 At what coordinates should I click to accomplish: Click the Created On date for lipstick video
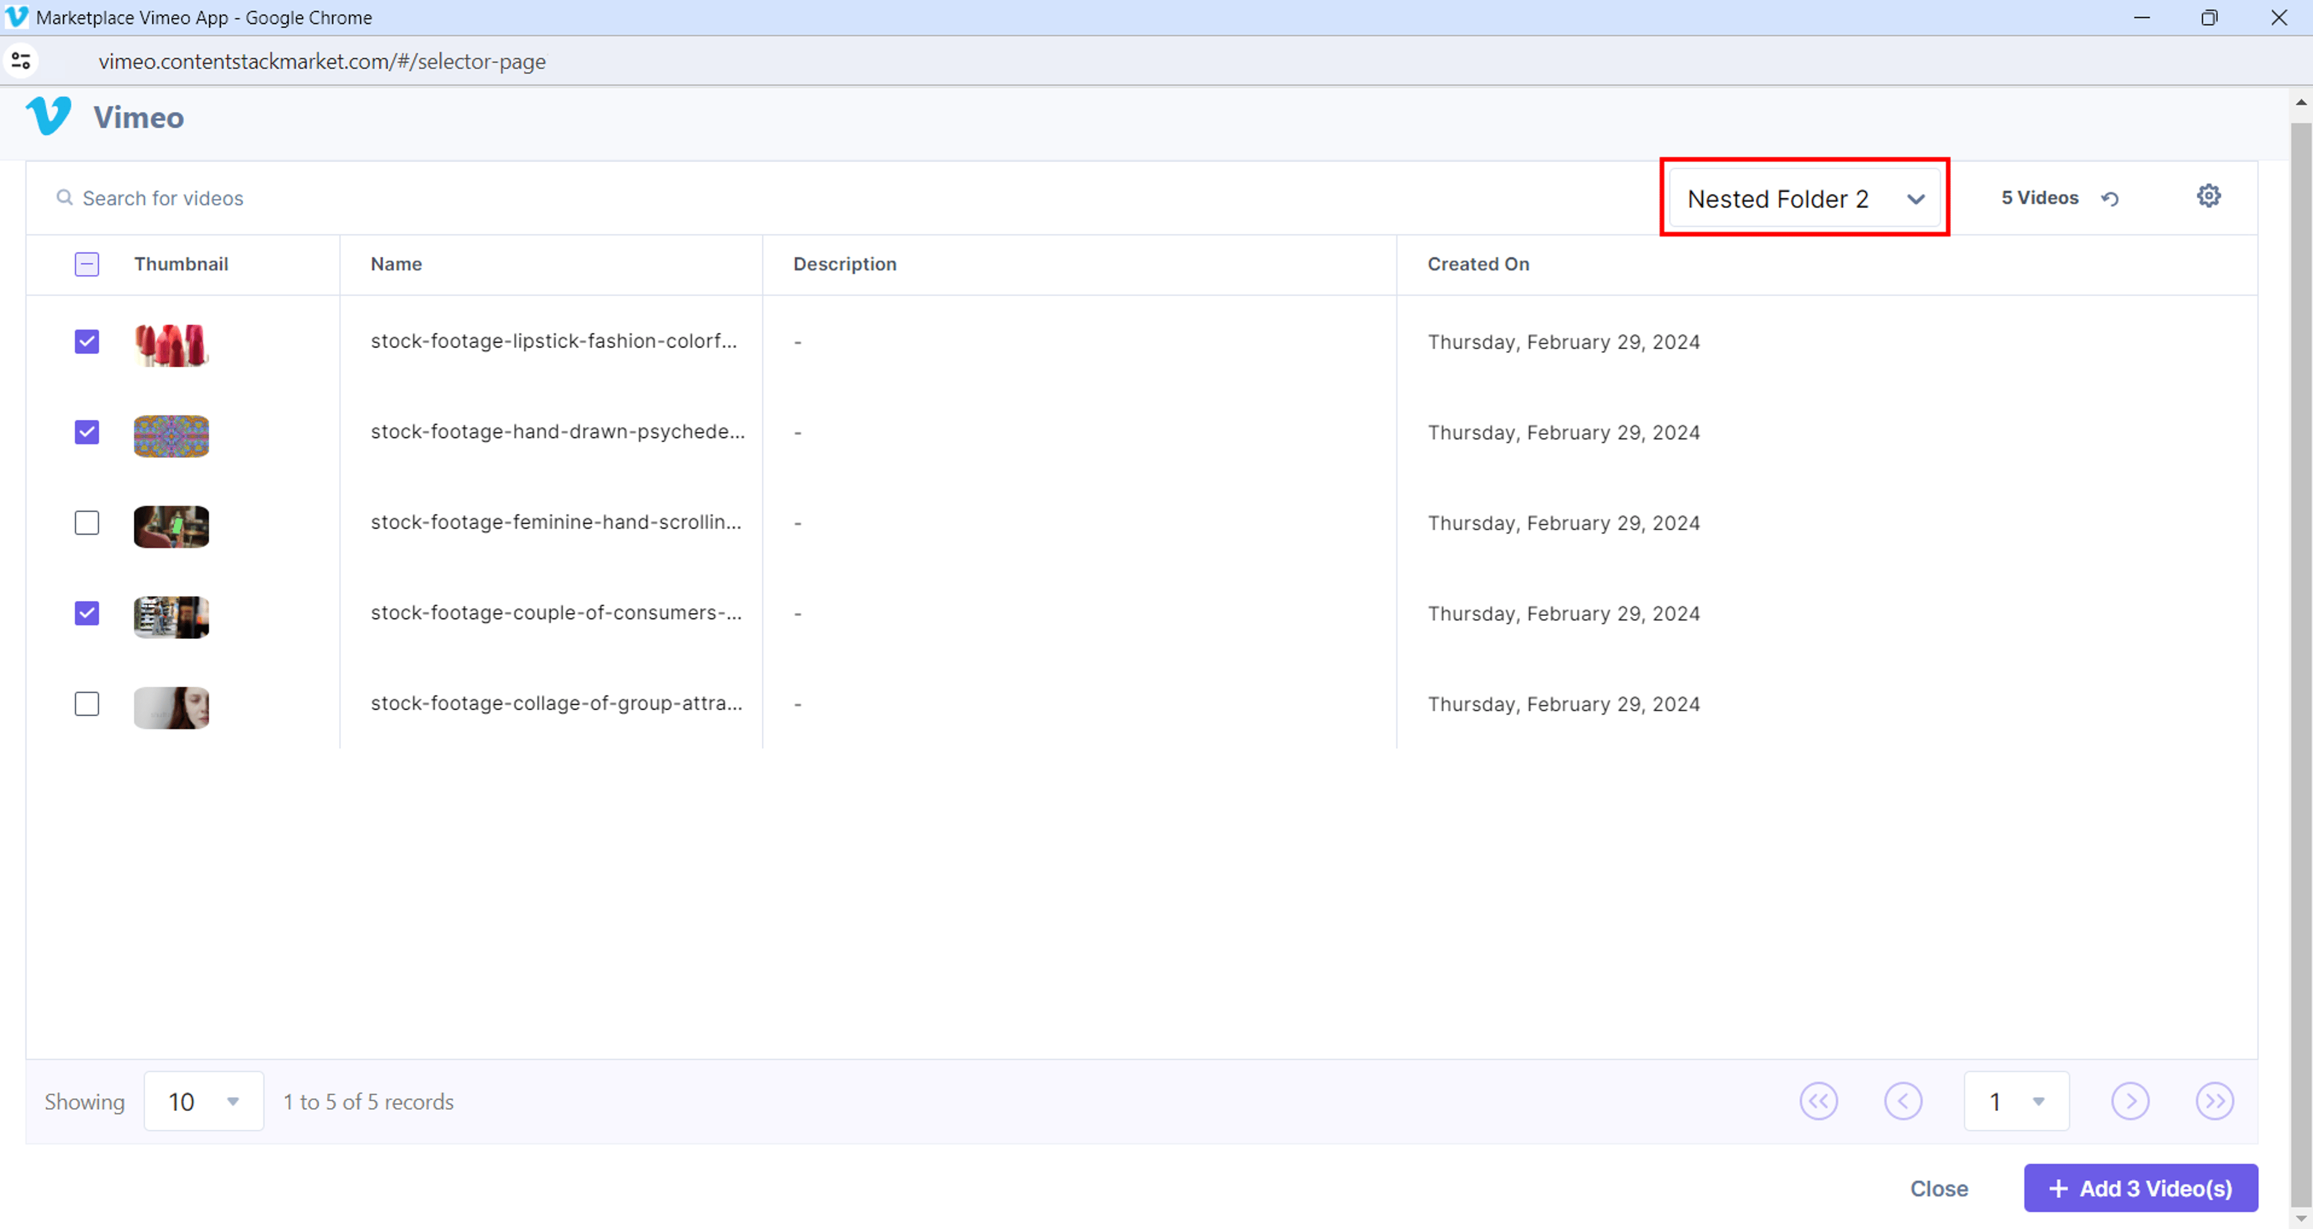tap(1564, 342)
